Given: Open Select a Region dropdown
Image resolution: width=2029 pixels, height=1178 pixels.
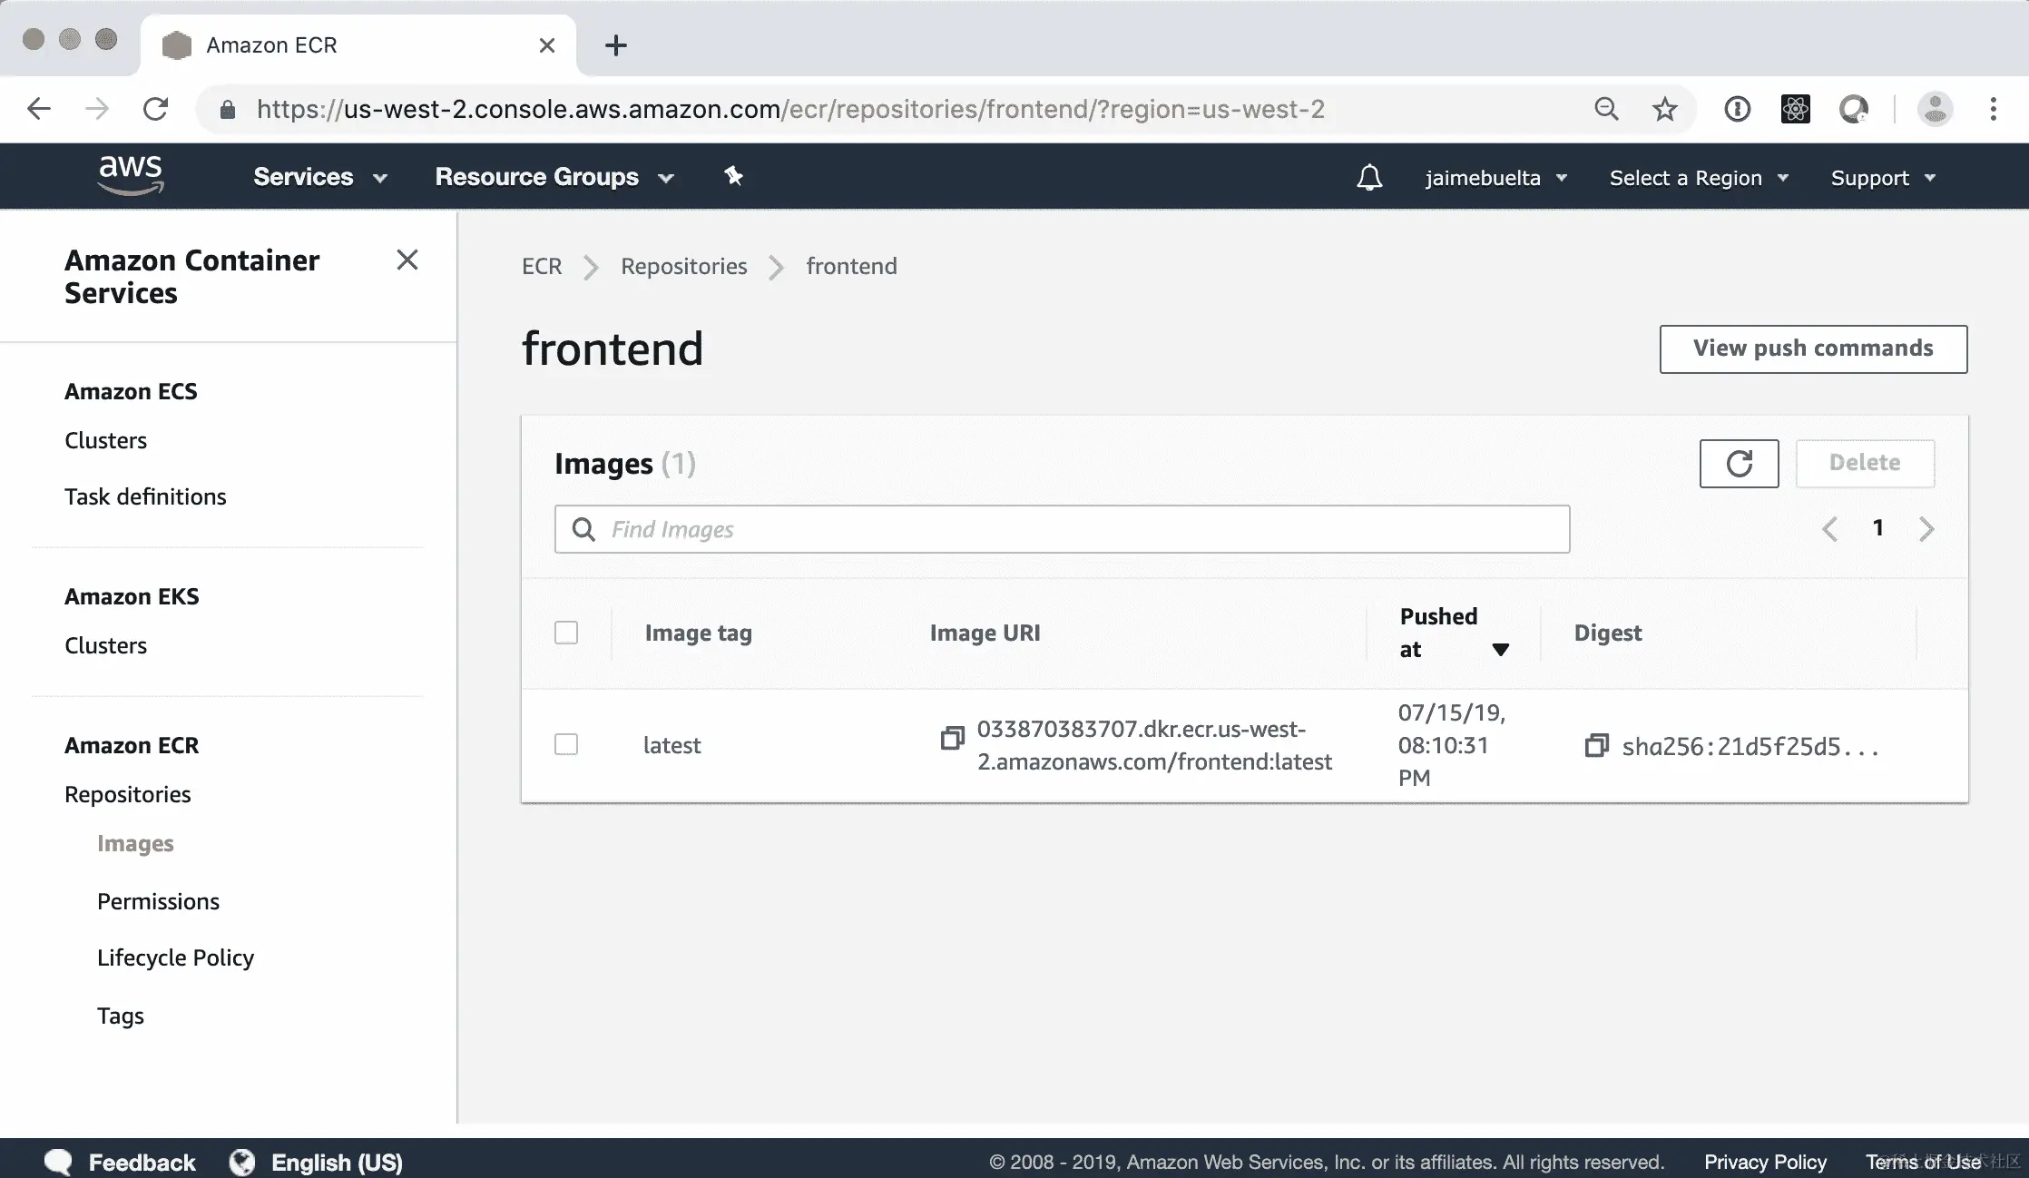Looking at the screenshot, I should 1698,178.
